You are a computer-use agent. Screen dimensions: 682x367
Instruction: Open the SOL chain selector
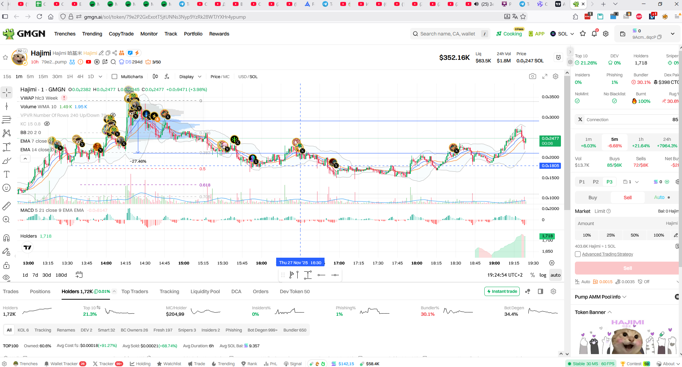pyautogui.click(x=562, y=34)
